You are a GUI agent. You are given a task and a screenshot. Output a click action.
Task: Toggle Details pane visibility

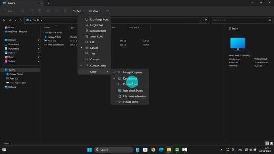(x=130, y=79)
